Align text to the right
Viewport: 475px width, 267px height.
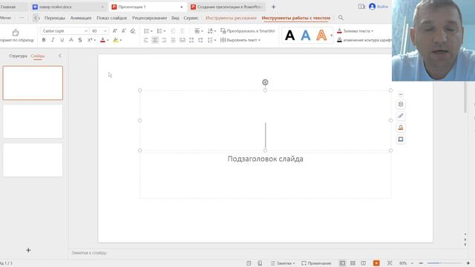tap(164, 40)
